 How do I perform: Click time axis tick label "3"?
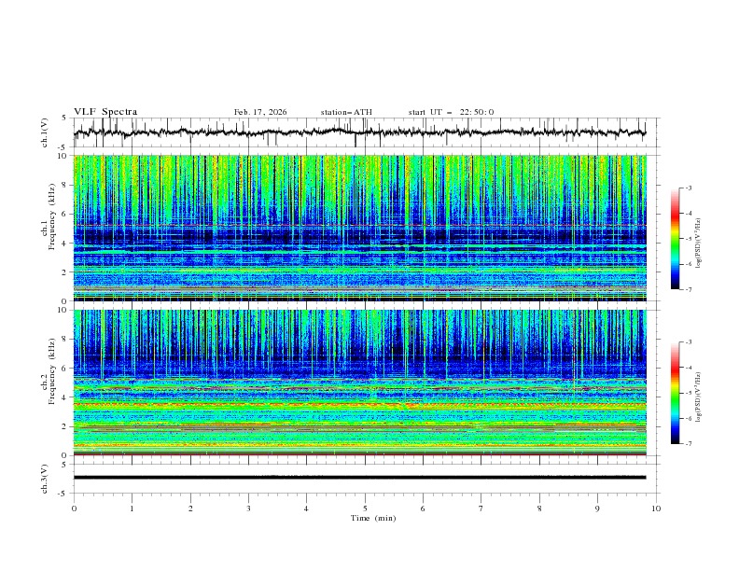click(x=248, y=508)
